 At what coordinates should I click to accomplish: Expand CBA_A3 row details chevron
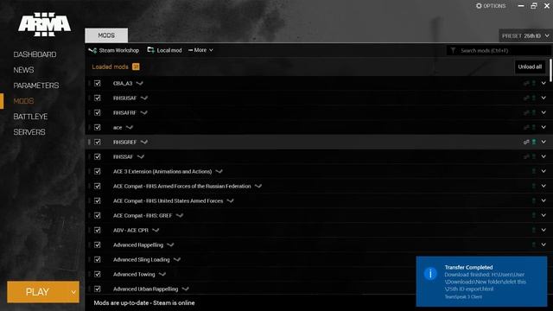tap(543, 83)
